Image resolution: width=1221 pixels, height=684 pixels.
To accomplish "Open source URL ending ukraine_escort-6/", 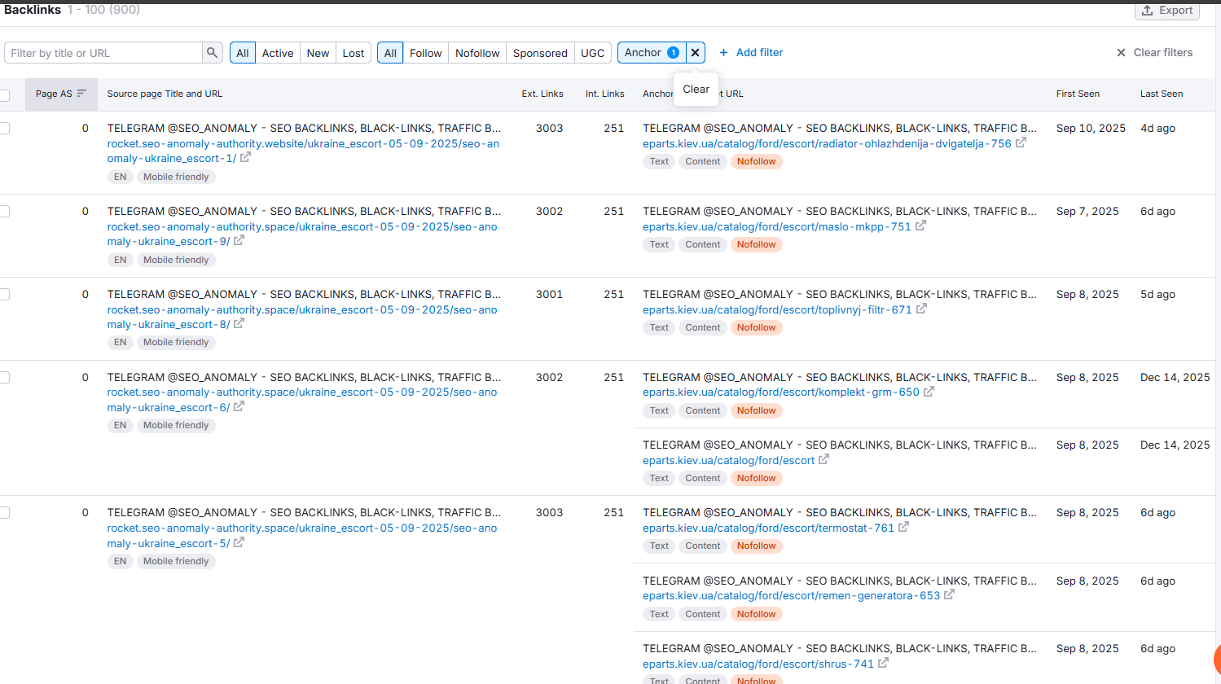I will tap(302, 400).
